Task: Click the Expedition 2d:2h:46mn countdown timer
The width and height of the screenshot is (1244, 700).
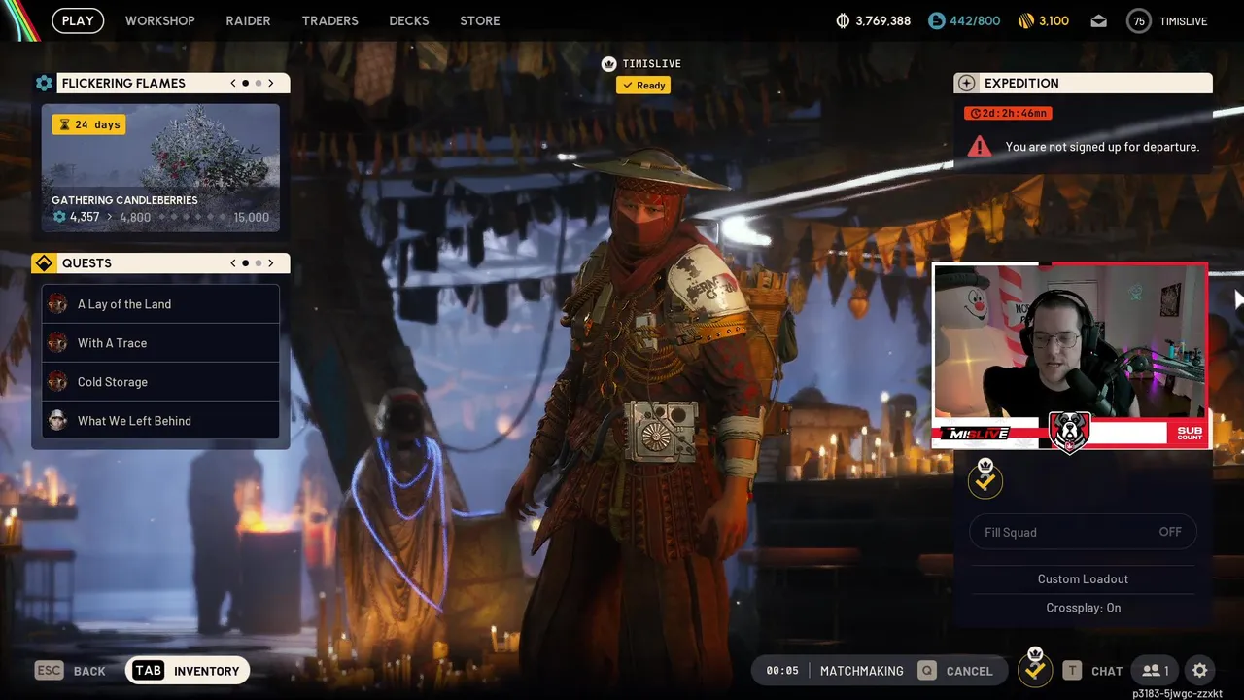Action: pos(1008,114)
